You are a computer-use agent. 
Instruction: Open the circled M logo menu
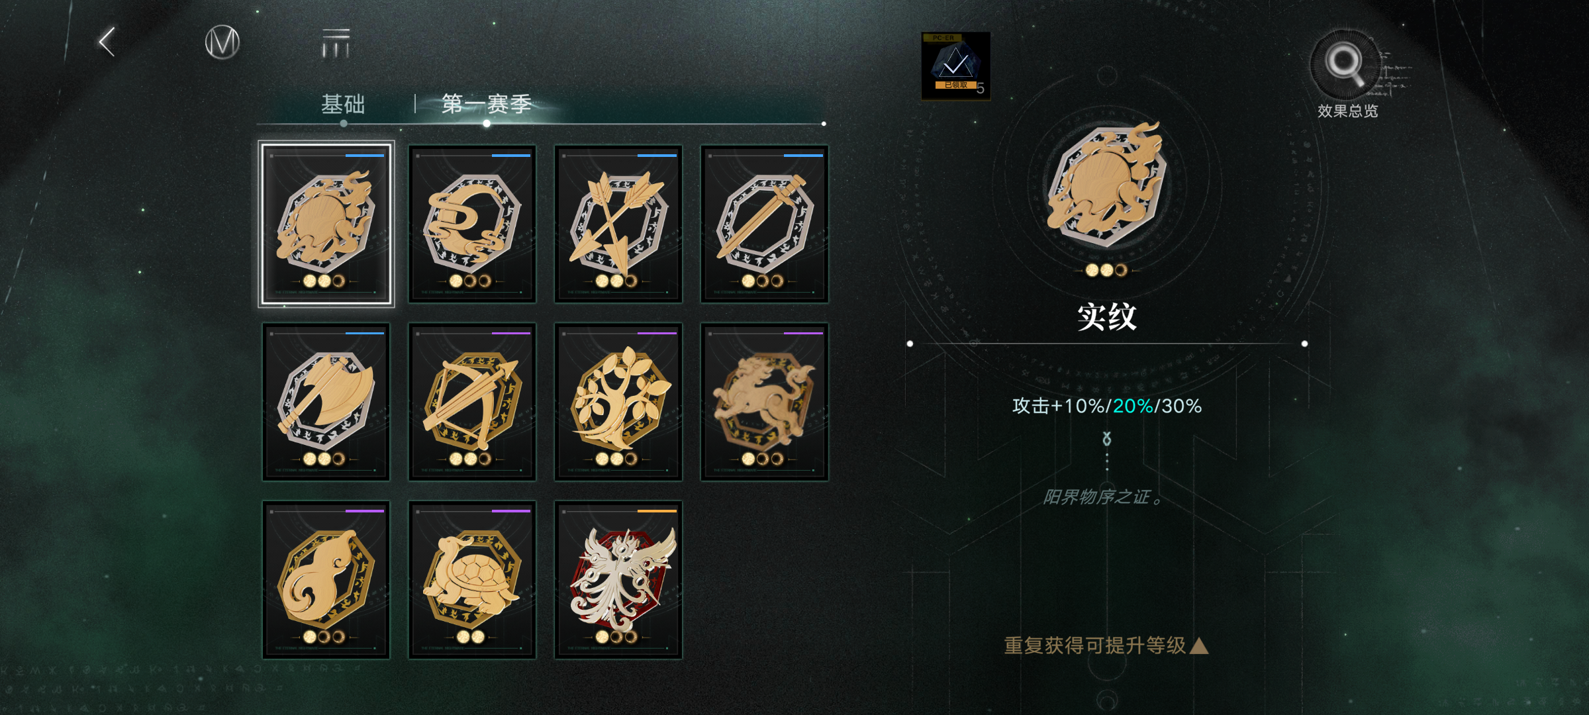[x=222, y=43]
